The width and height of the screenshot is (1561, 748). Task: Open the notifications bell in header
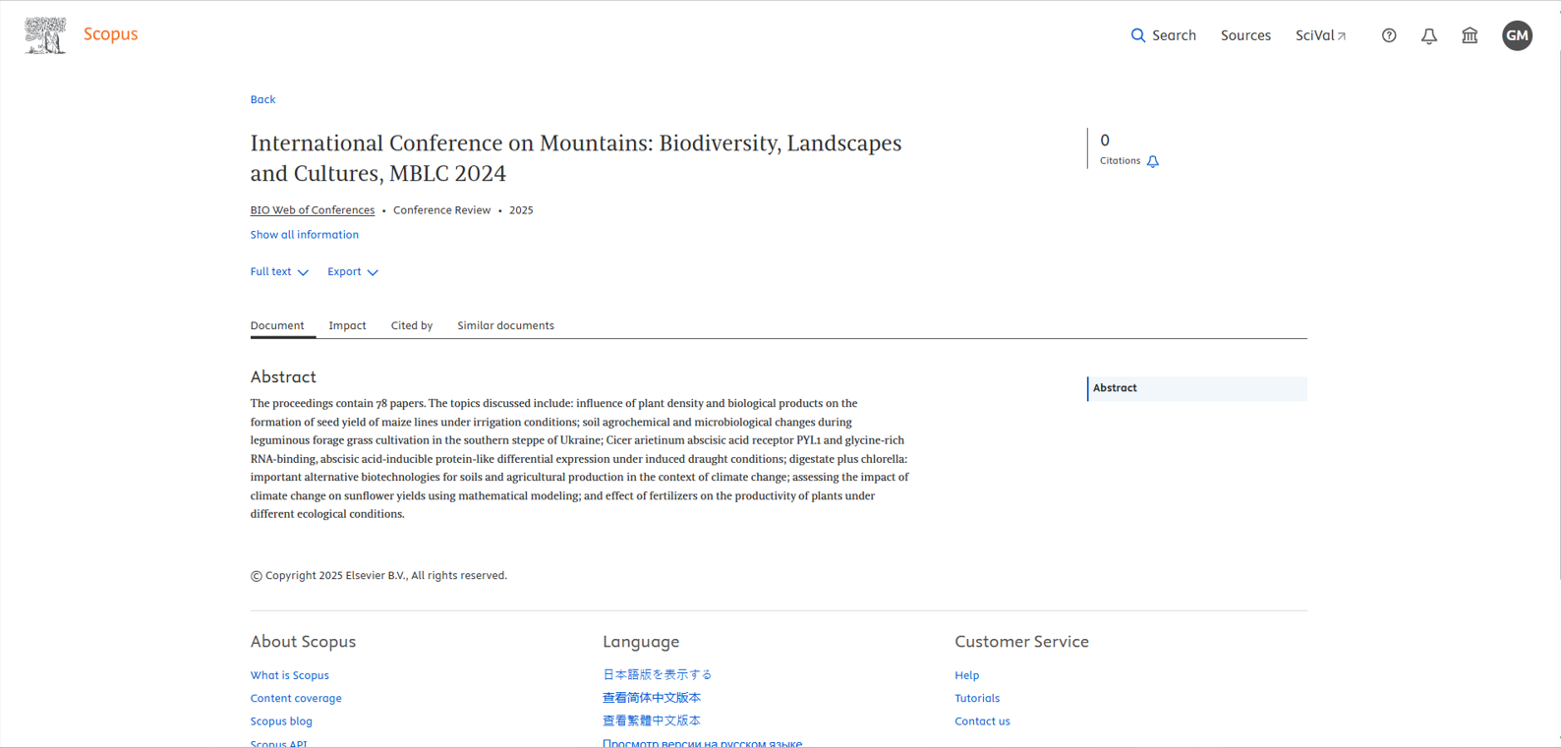1429,35
